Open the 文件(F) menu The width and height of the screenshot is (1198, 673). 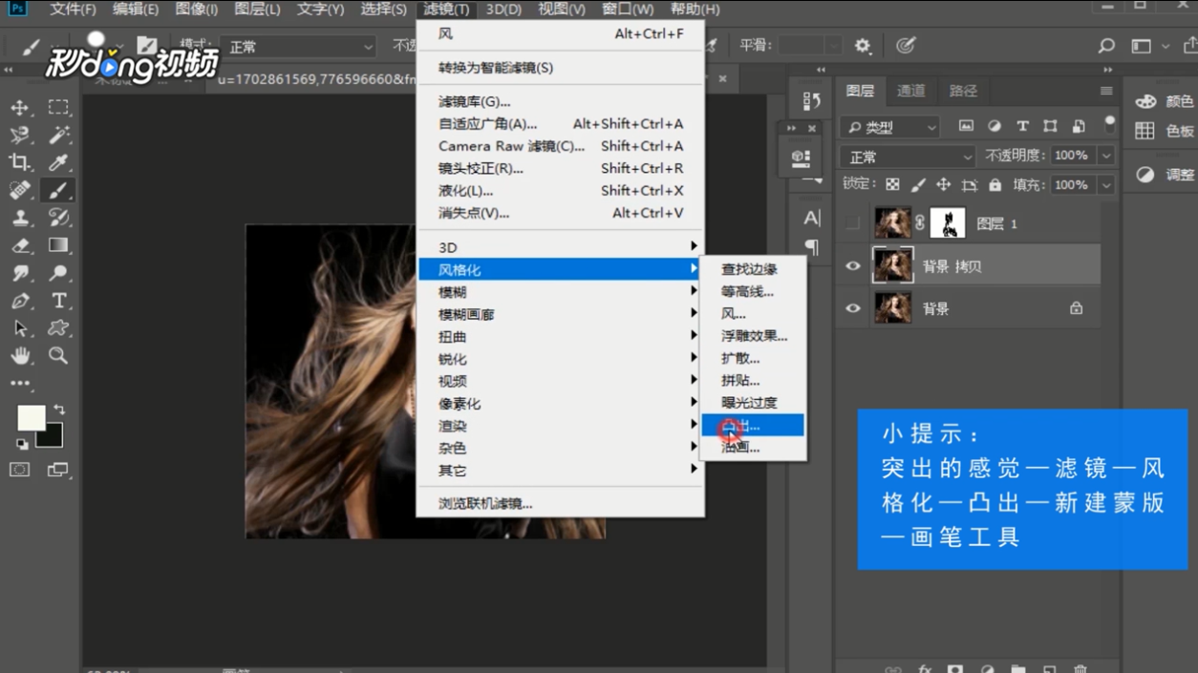[73, 10]
